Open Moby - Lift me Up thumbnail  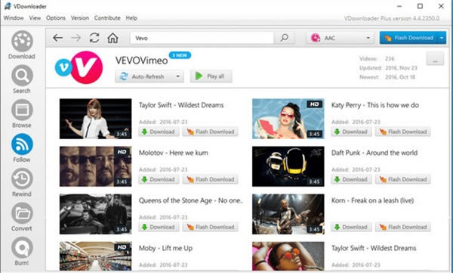[96, 256]
